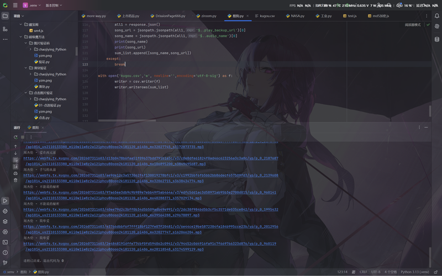Open the 项目 view dropdown

(x=19, y=16)
